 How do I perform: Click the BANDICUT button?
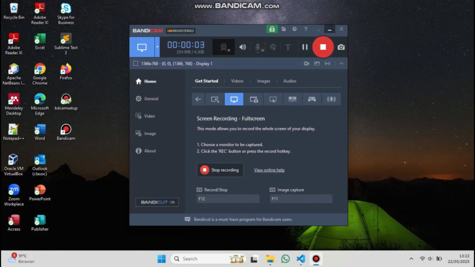tap(157, 202)
